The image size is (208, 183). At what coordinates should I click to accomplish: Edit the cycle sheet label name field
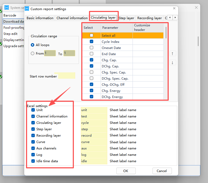tap(94, 123)
